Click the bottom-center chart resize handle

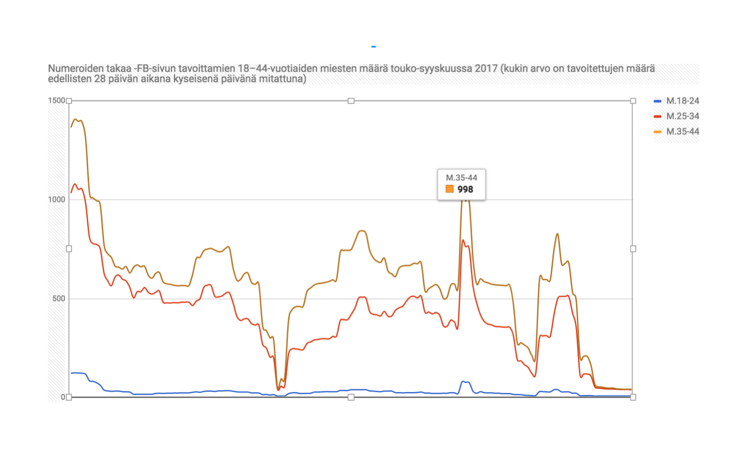(x=351, y=397)
